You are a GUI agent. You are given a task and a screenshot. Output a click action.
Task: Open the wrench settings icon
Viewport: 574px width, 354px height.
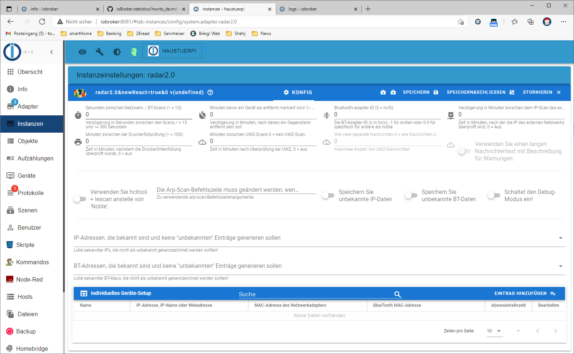(100, 52)
